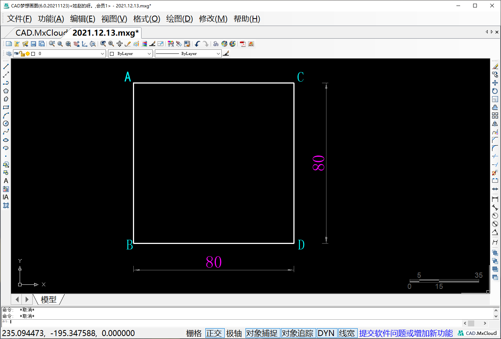
Task: Toggle 对象捕捉 object snap
Action: point(262,333)
